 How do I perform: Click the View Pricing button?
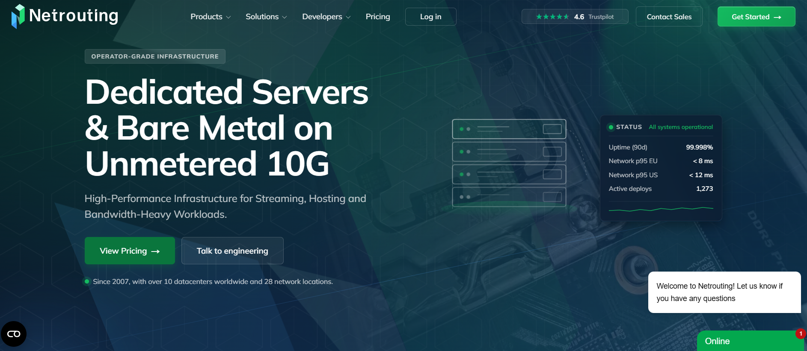click(130, 251)
